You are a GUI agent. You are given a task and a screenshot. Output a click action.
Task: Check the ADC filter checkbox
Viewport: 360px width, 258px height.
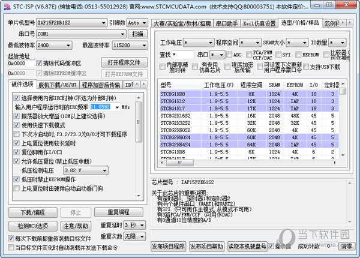pyautogui.click(x=229, y=55)
